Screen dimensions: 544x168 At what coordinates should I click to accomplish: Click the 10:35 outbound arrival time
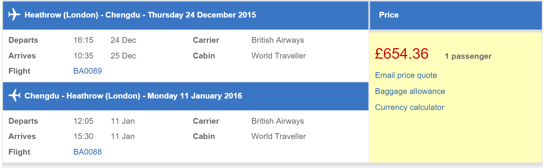[84, 56]
